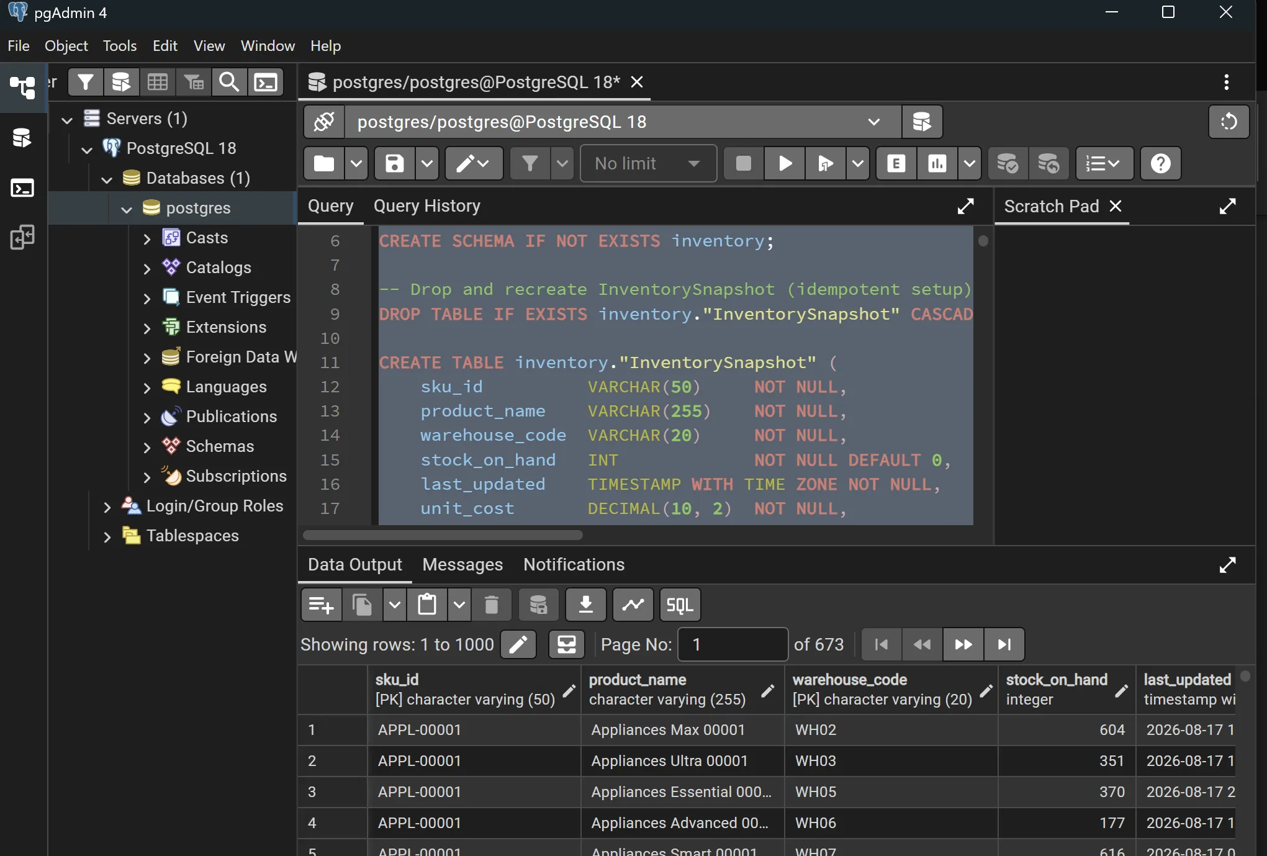
Task: Click the query editor horizontal scrollbar
Action: click(443, 535)
